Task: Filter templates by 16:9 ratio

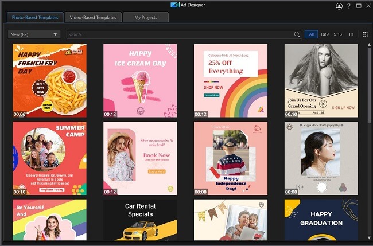Action: pyautogui.click(x=324, y=34)
